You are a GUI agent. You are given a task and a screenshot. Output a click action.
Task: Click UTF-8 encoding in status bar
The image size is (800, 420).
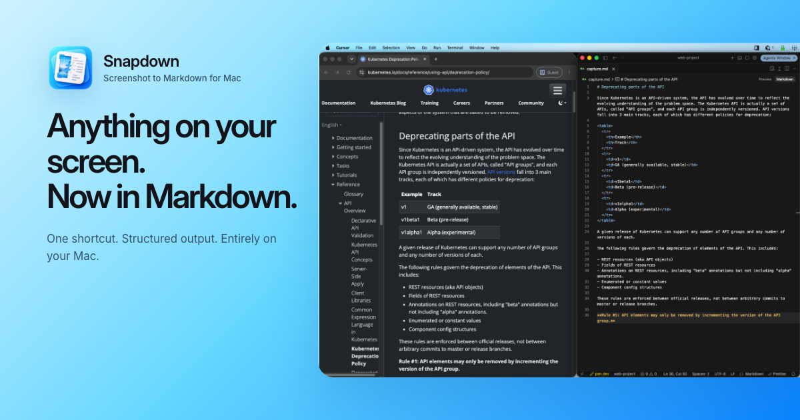720,374
